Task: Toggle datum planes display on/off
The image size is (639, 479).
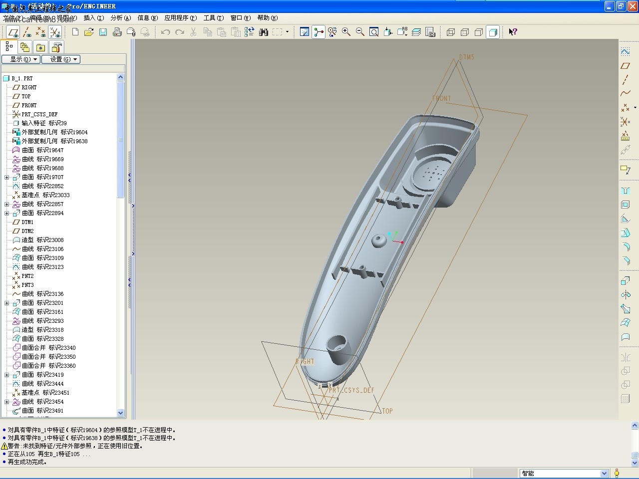Action: [x=13, y=32]
